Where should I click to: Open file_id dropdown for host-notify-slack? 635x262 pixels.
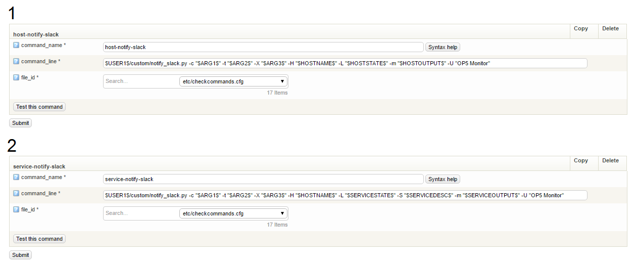(233, 81)
